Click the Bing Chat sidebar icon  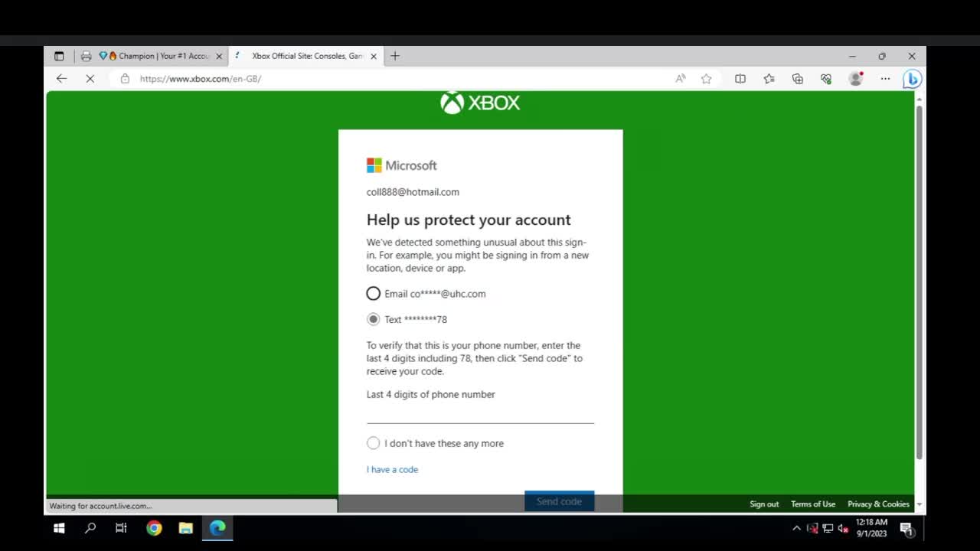pyautogui.click(x=911, y=79)
